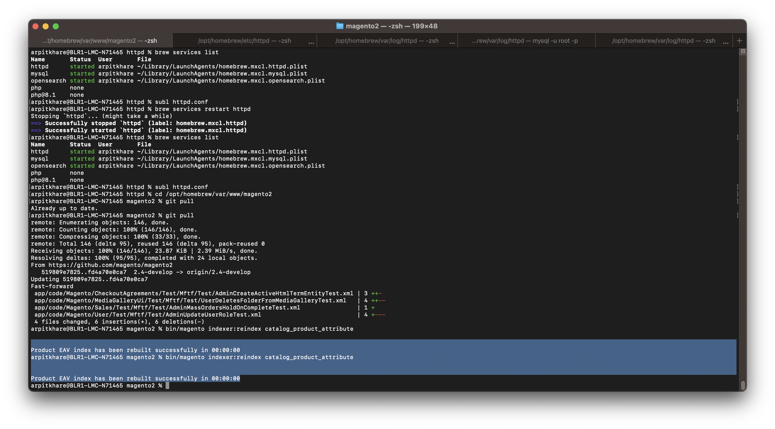775x429 pixels.
Task: Click the green started status for httpd service
Action: (82, 66)
